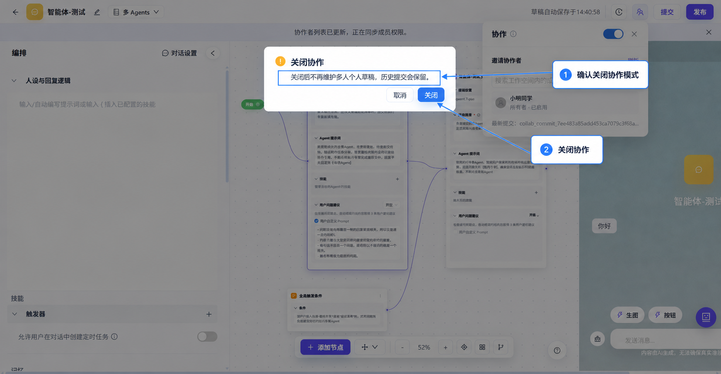Select collaborator 小明同学 entry

coord(566,103)
